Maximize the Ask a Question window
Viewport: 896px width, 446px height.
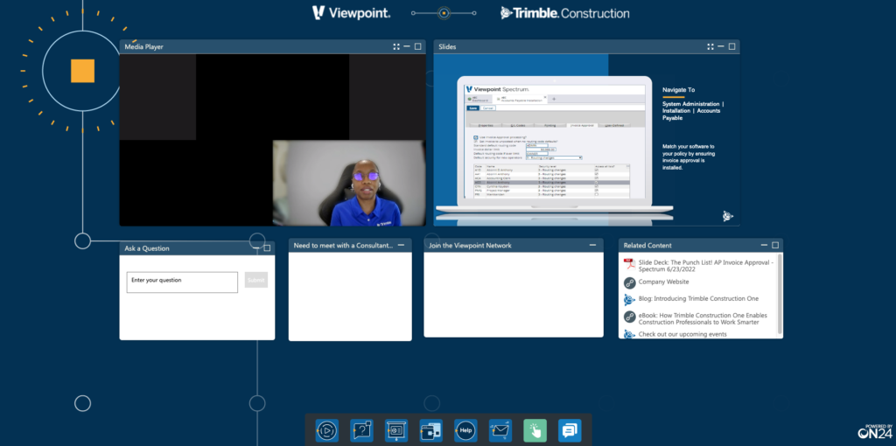pos(267,247)
